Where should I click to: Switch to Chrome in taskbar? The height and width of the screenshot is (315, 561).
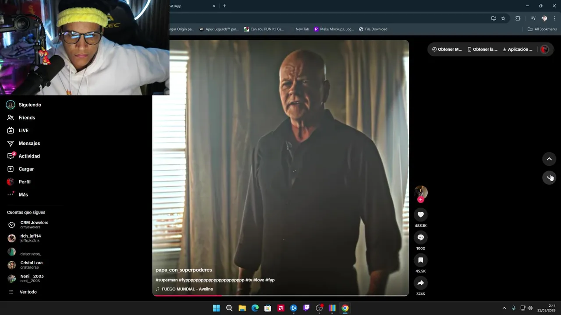point(345,308)
